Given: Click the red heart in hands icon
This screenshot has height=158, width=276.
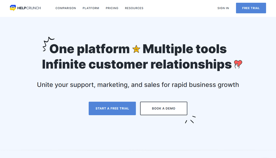Looking at the screenshot, I should click(238, 64).
